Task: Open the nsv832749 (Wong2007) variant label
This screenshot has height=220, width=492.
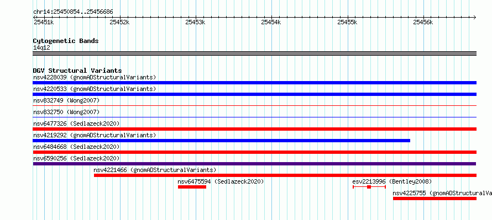Action: 66,100
